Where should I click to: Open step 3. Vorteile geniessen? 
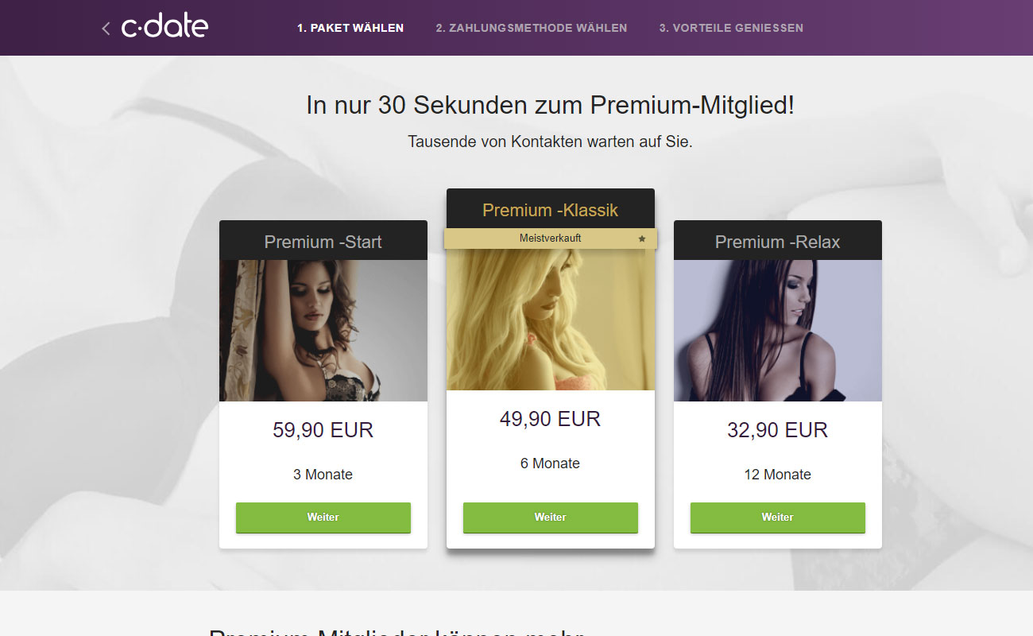(731, 28)
